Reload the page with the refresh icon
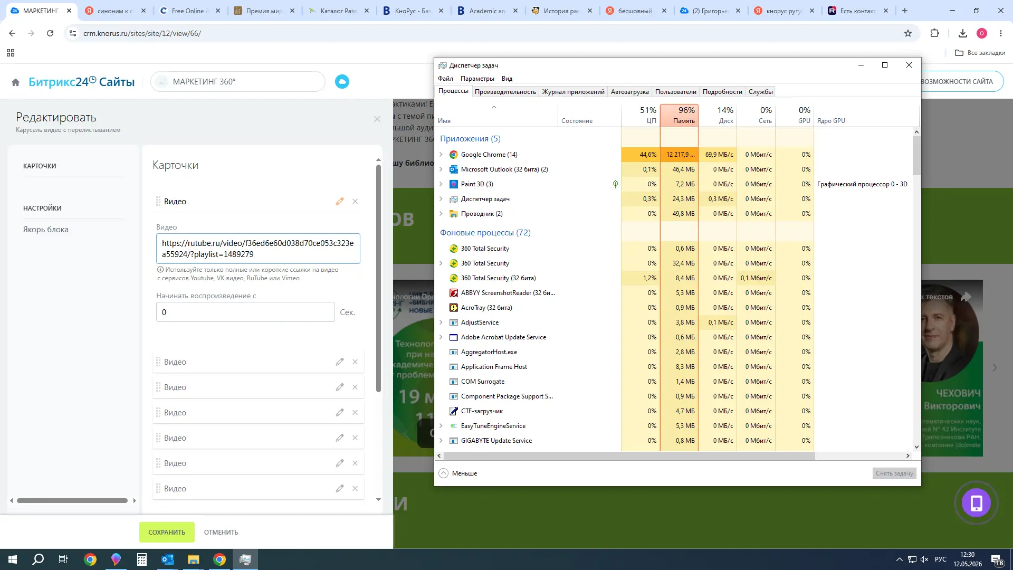 [x=50, y=33]
